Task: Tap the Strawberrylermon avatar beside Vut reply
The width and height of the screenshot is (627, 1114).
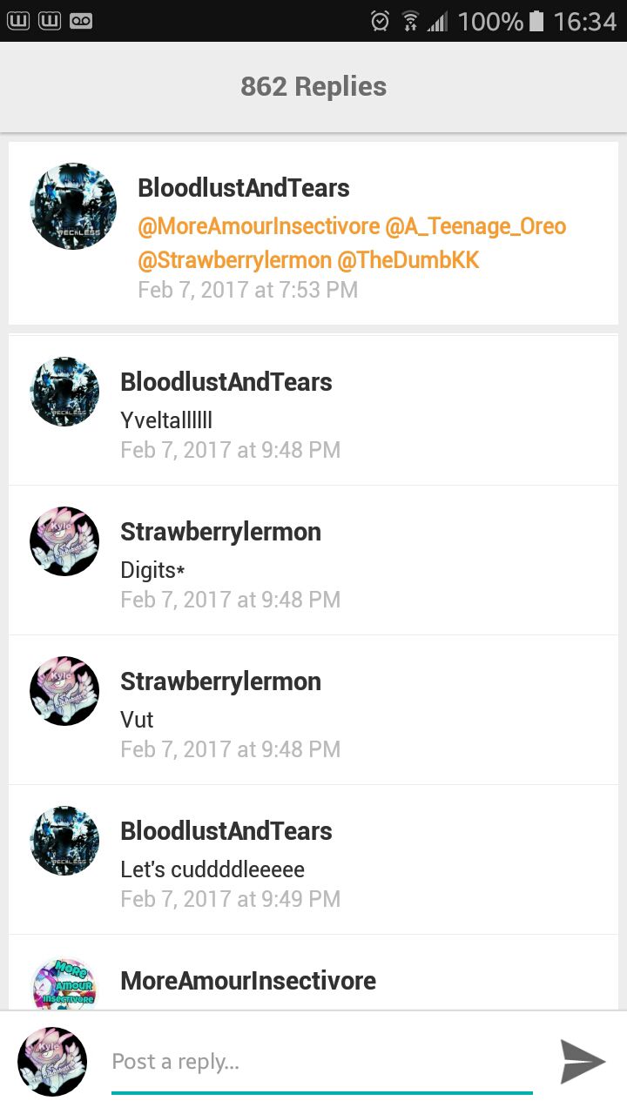Action: 64,690
